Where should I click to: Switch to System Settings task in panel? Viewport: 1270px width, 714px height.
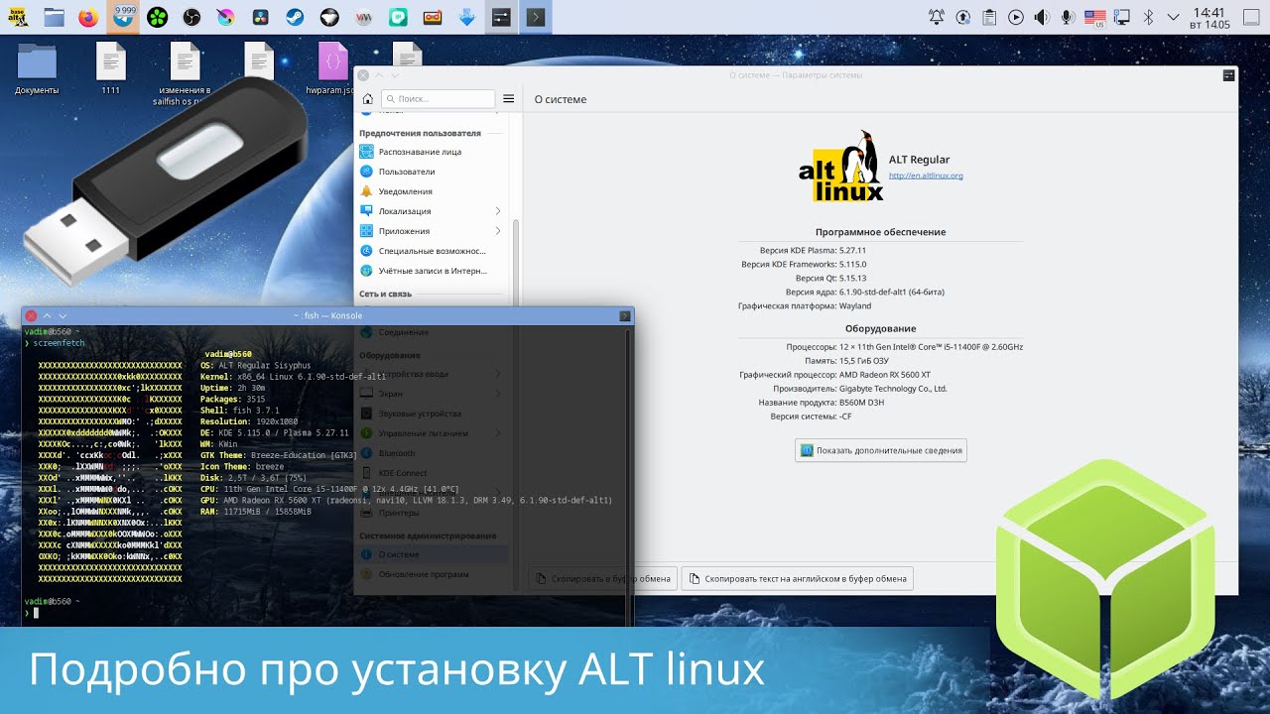(x=501, y=17)
